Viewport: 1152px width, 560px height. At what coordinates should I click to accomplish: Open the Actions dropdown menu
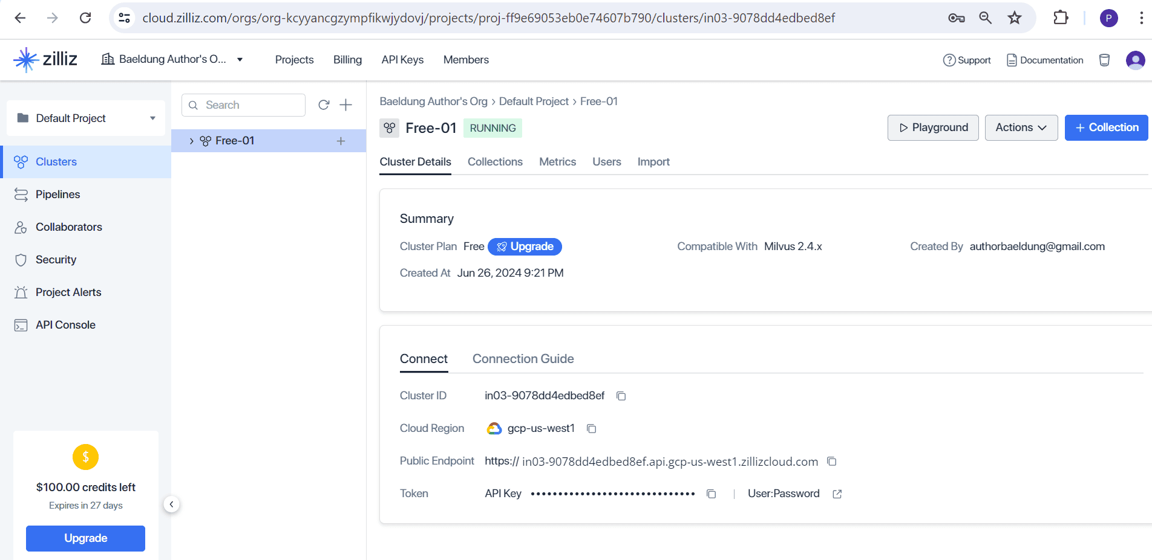1021,127
